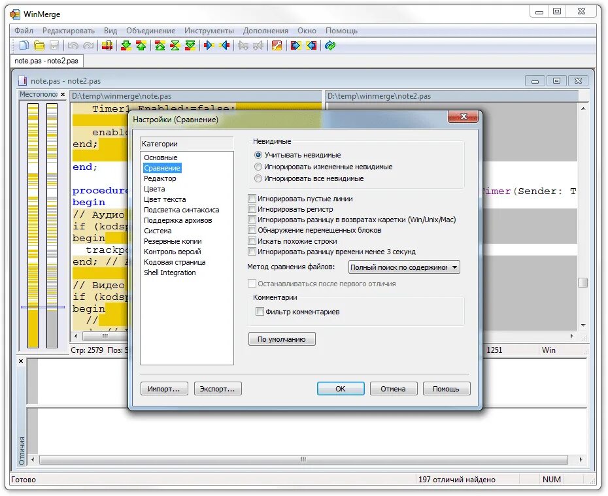Image resolution: width=608 pixels, height=496 pixels.
Task: Close the bottom diff pane with x
Action: click(x=21, y=361)
